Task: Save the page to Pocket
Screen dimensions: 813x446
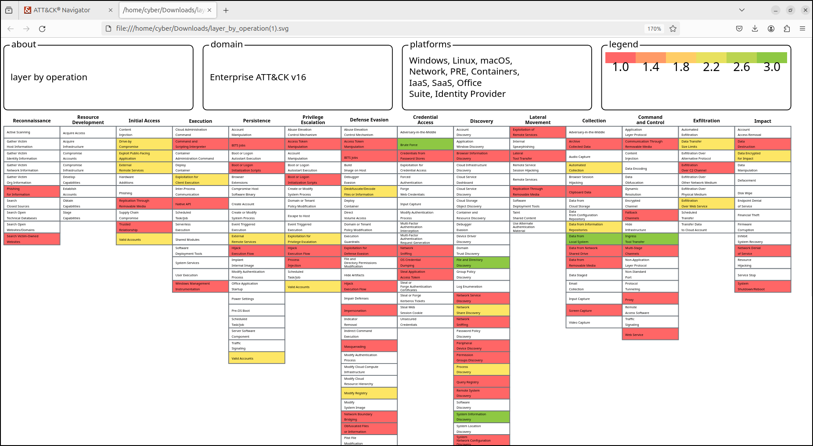Action: [739, 29]
